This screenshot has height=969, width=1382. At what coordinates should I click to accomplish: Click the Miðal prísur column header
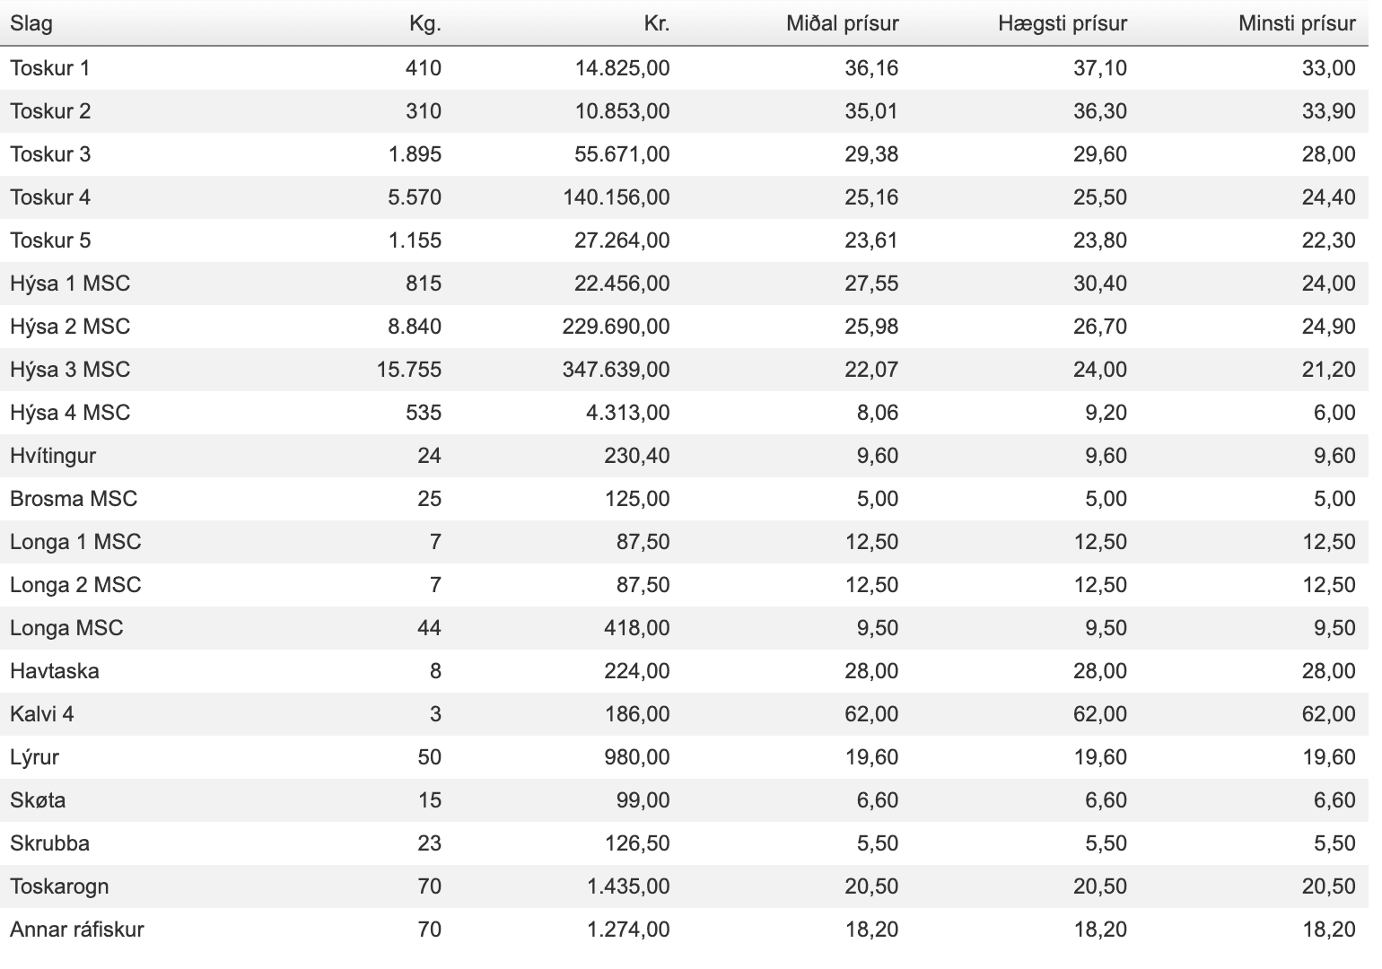[x=842, y=23]
